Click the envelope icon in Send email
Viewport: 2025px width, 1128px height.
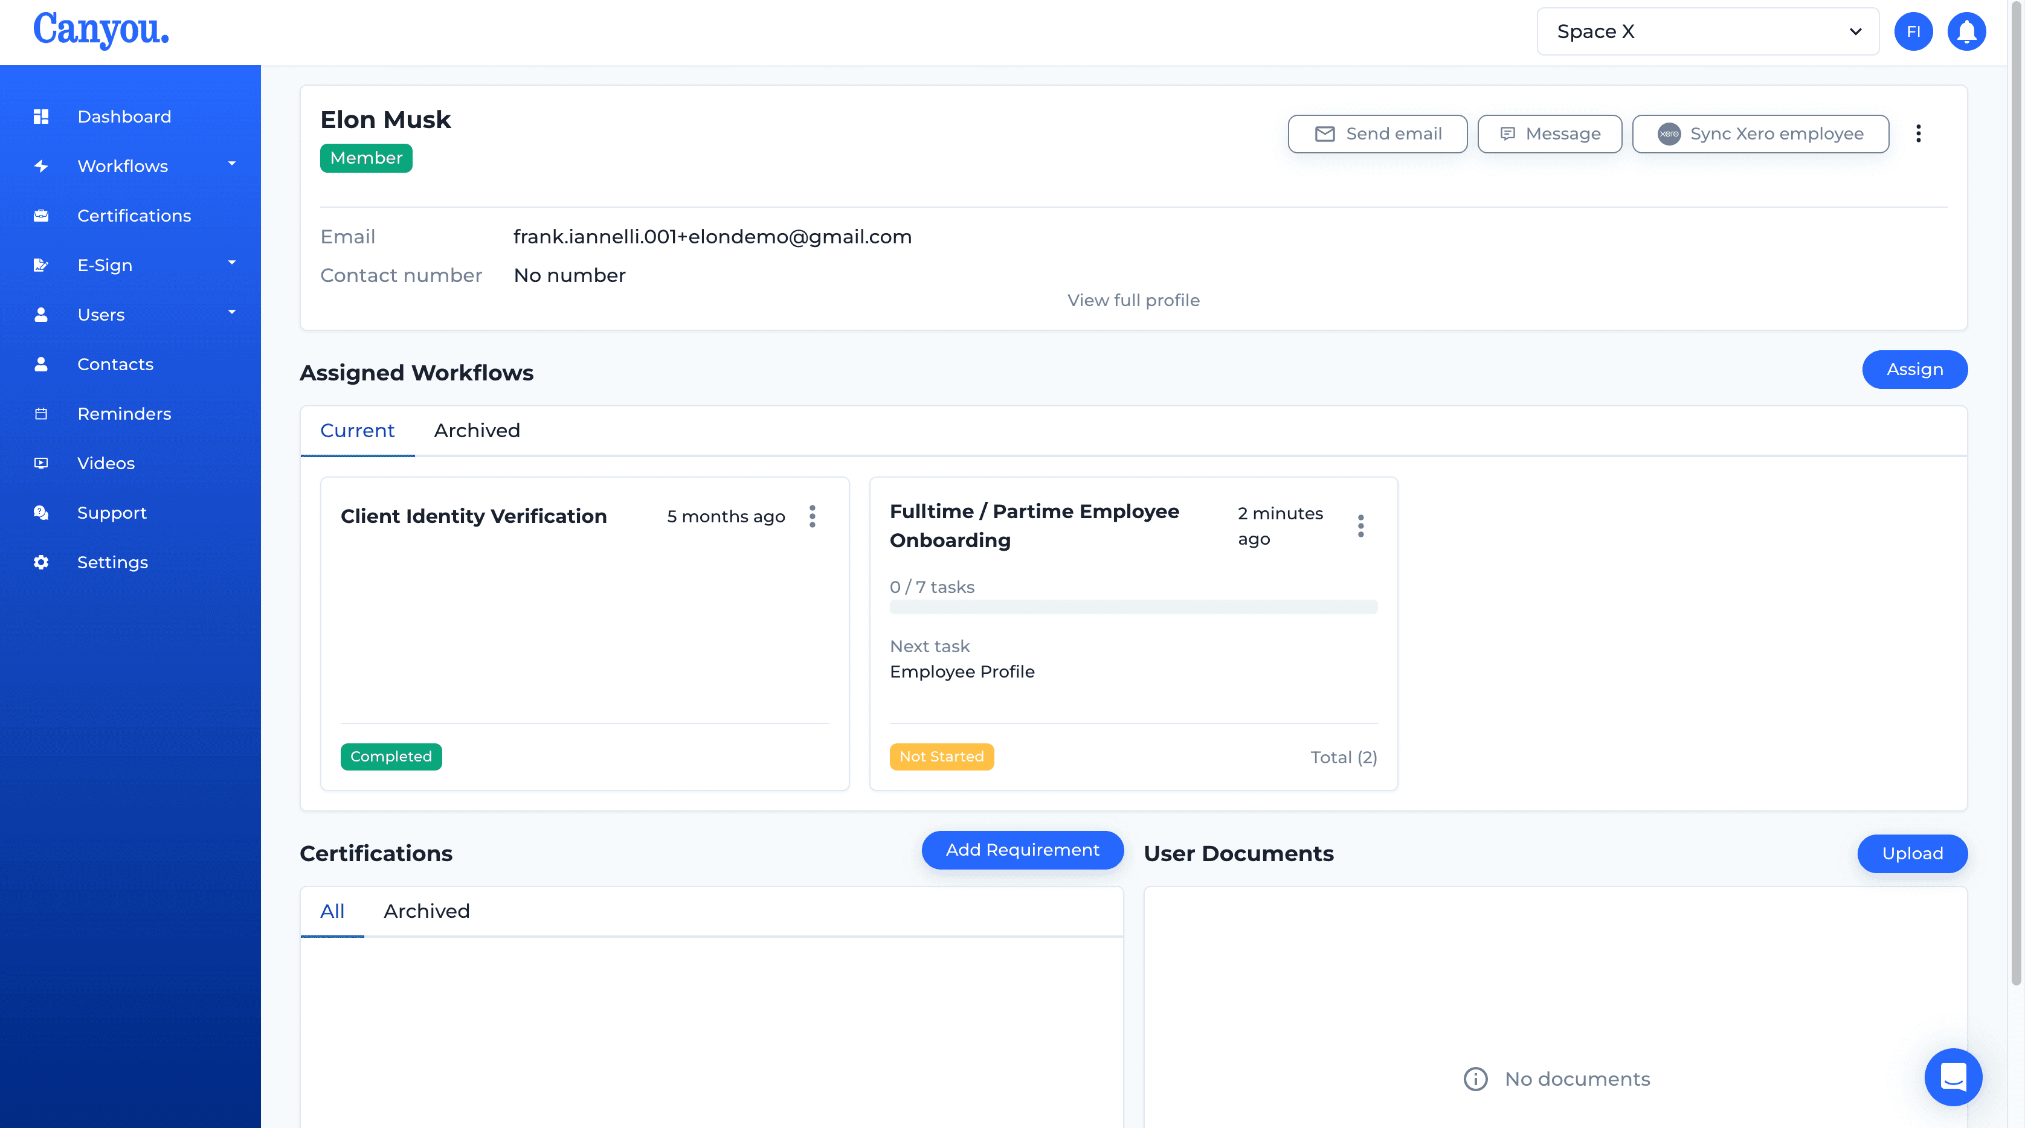tap(1325, 133)
